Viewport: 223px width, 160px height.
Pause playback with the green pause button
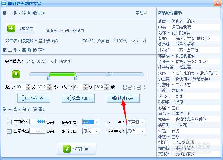(x=16, y=74)
